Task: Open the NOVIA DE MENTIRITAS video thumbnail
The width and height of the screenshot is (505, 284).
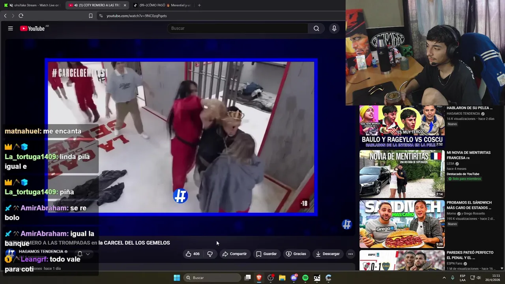Action: pyautogui.click(x=402, y=174)
